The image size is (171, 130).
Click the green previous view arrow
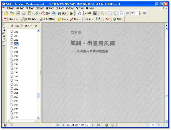pos(107,125)
